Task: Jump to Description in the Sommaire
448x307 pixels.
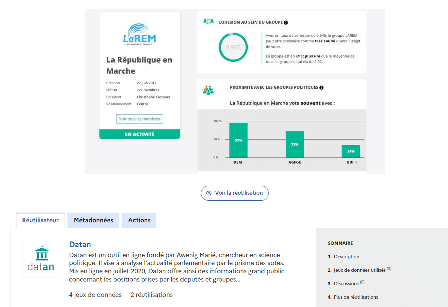Action: pos(346,256)
